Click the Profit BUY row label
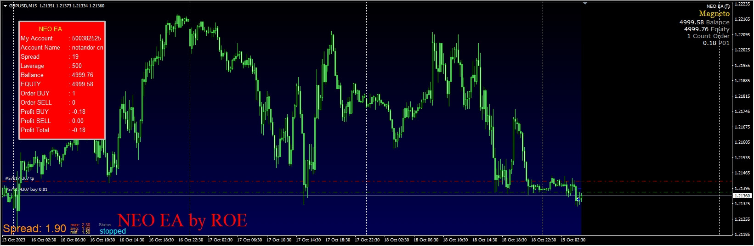The height and width of the screenshot is (246, 754). [x=34, y=112]
